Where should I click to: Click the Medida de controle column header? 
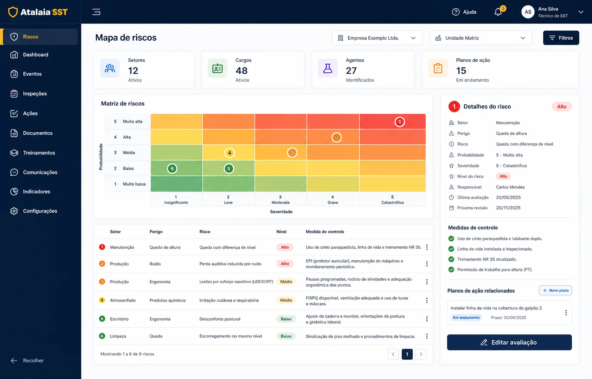(x=325, y=232)
